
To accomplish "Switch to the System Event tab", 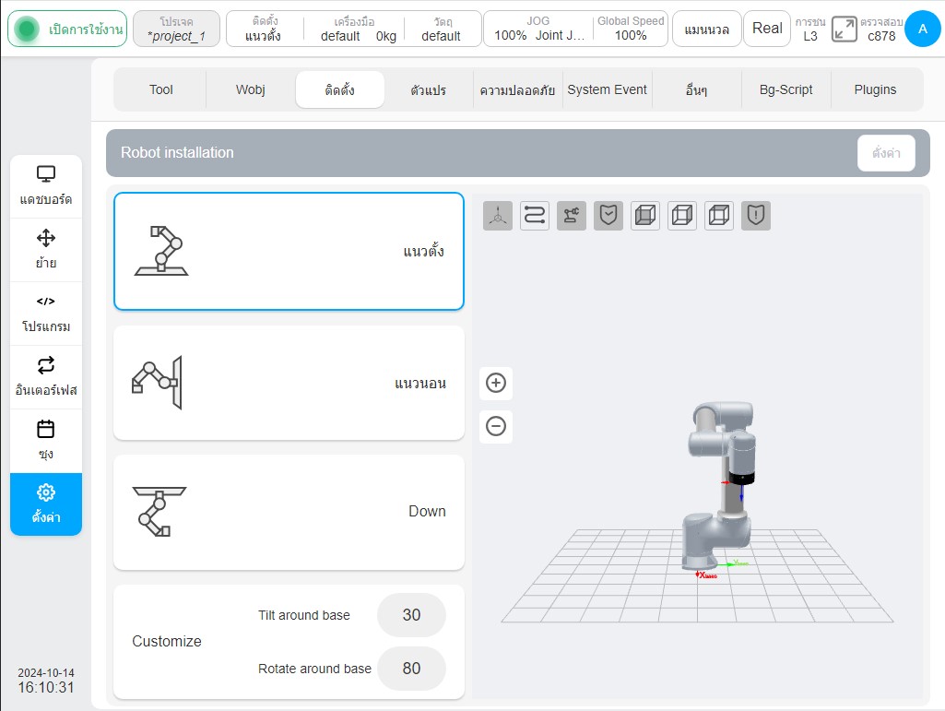I will [x=608, y=89].
